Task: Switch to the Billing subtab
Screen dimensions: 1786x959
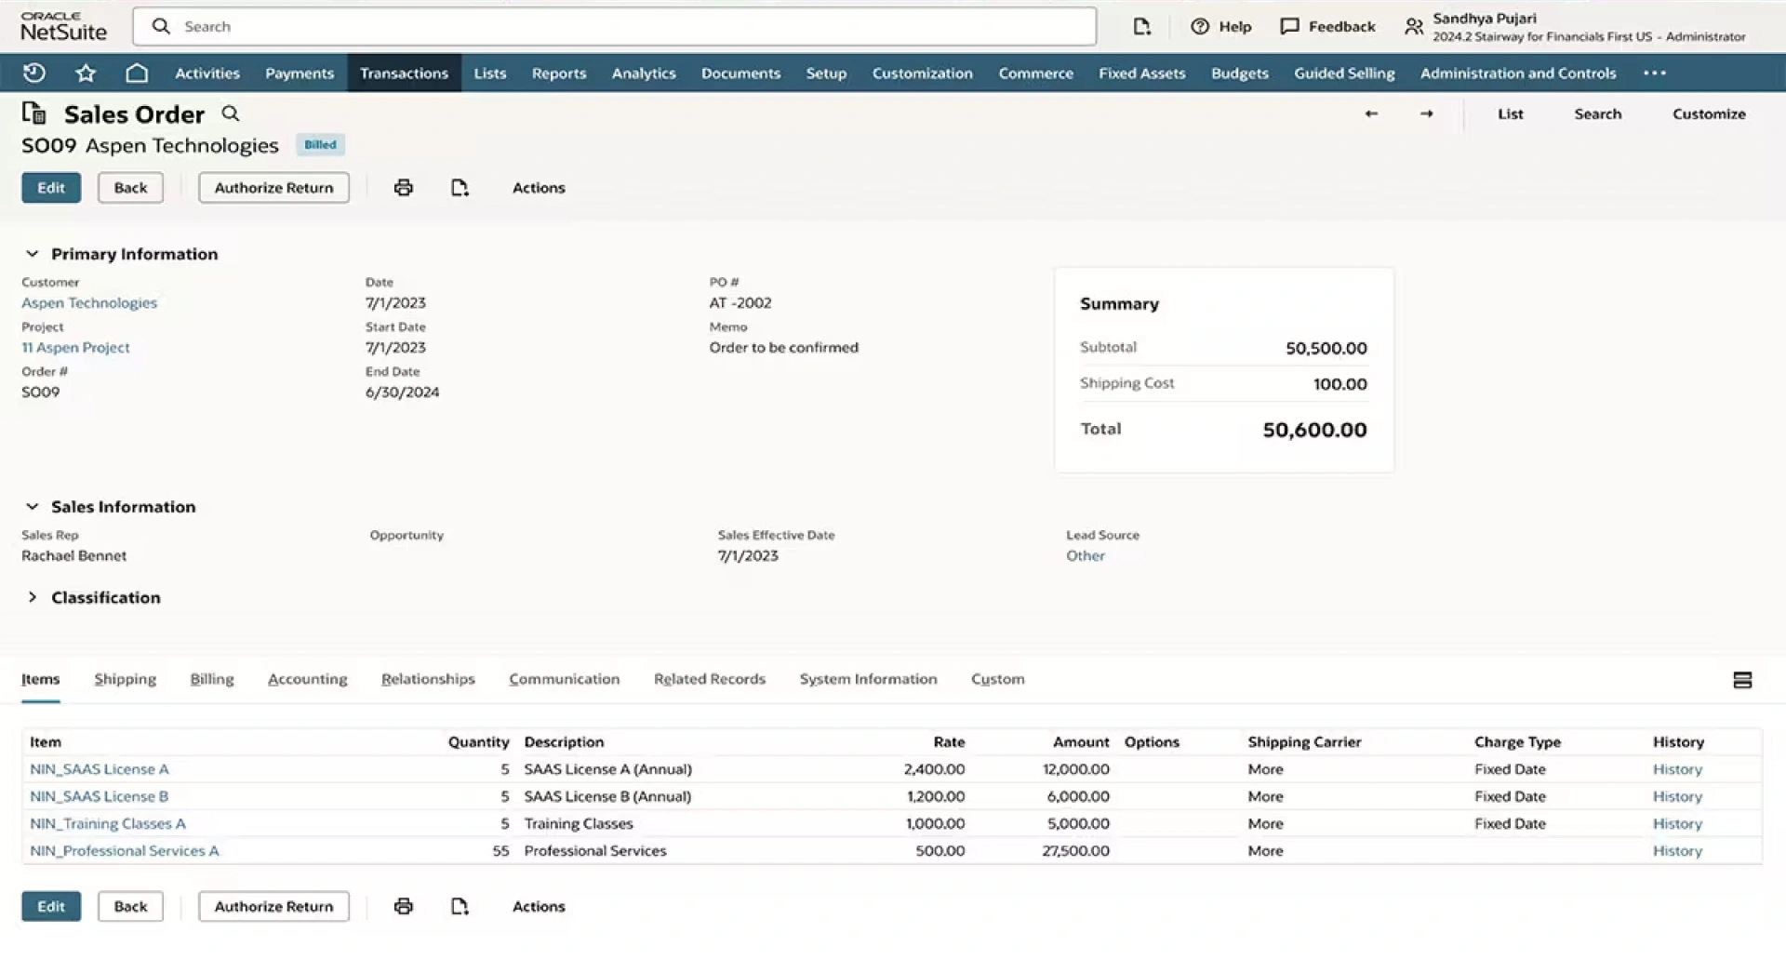Action: click(x=212, y=679)
